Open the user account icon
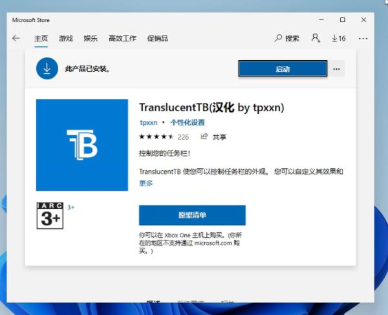This screenshot has height=315, width=388. coord(316,38)
